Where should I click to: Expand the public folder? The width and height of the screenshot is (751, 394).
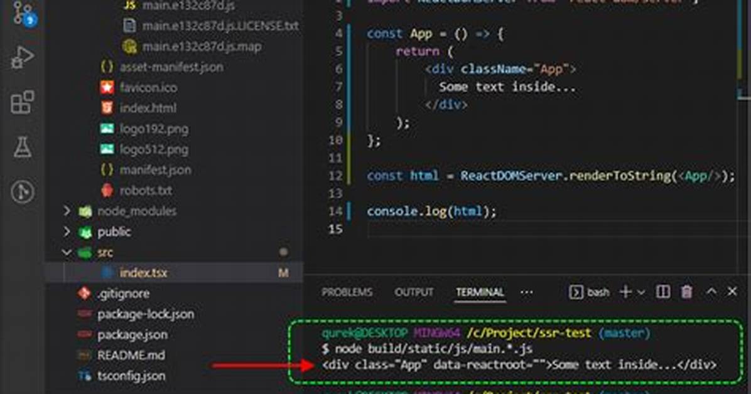tap(67, 232)
